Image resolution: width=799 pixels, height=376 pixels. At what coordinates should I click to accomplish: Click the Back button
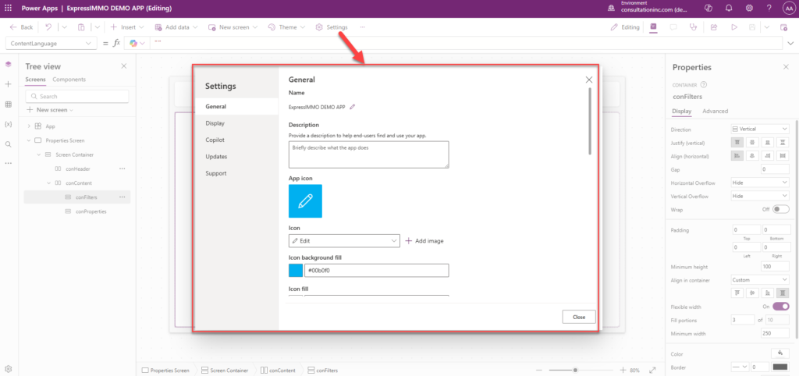[21, 27]
